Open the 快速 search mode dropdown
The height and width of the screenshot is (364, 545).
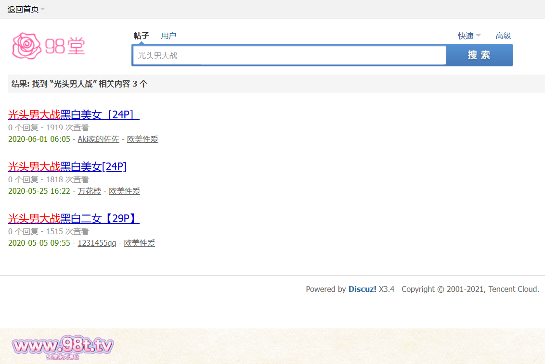tap(468, 36)
